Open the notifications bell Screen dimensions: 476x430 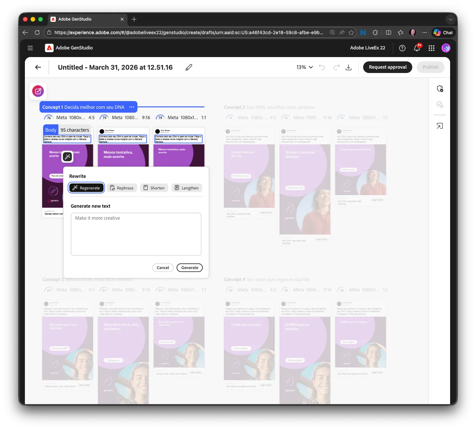417,48
